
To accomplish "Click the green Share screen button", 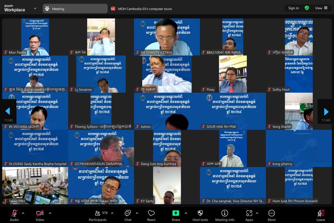I will tap(176, 215).
